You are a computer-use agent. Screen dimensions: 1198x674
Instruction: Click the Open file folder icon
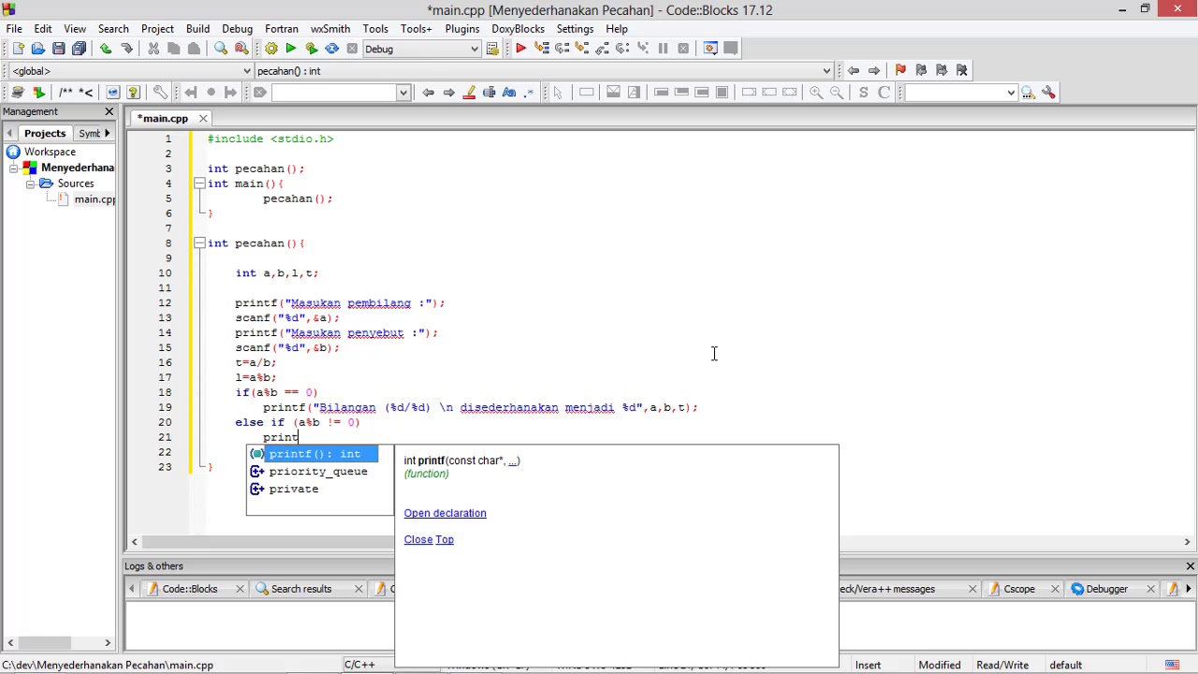38,49
